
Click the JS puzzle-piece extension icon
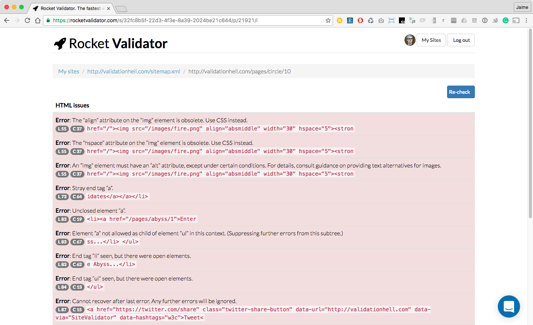[x=412, y=20]
